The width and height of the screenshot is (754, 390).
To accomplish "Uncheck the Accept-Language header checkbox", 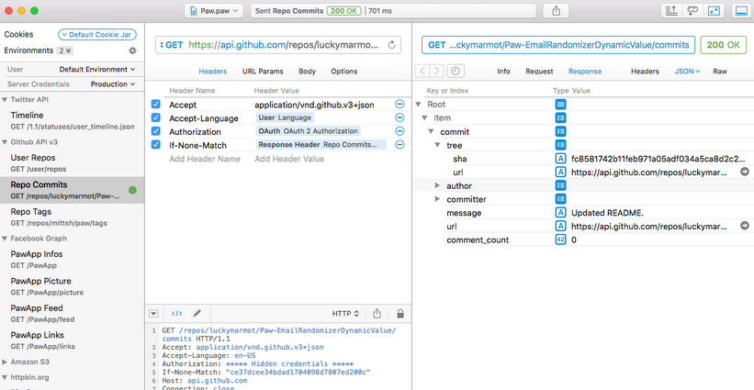I will tap(156, 117).
